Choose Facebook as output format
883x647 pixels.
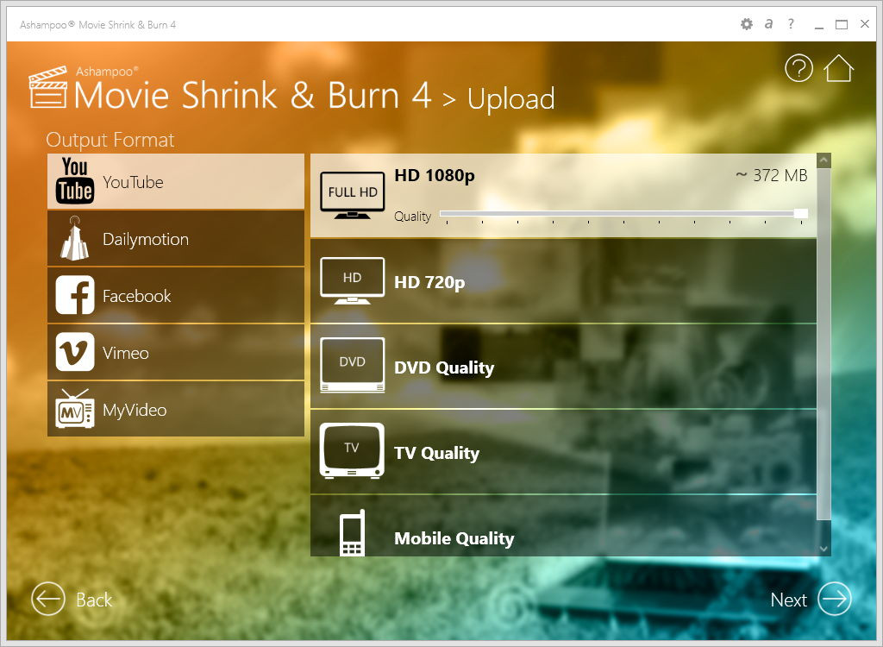(x=176, y=295)
